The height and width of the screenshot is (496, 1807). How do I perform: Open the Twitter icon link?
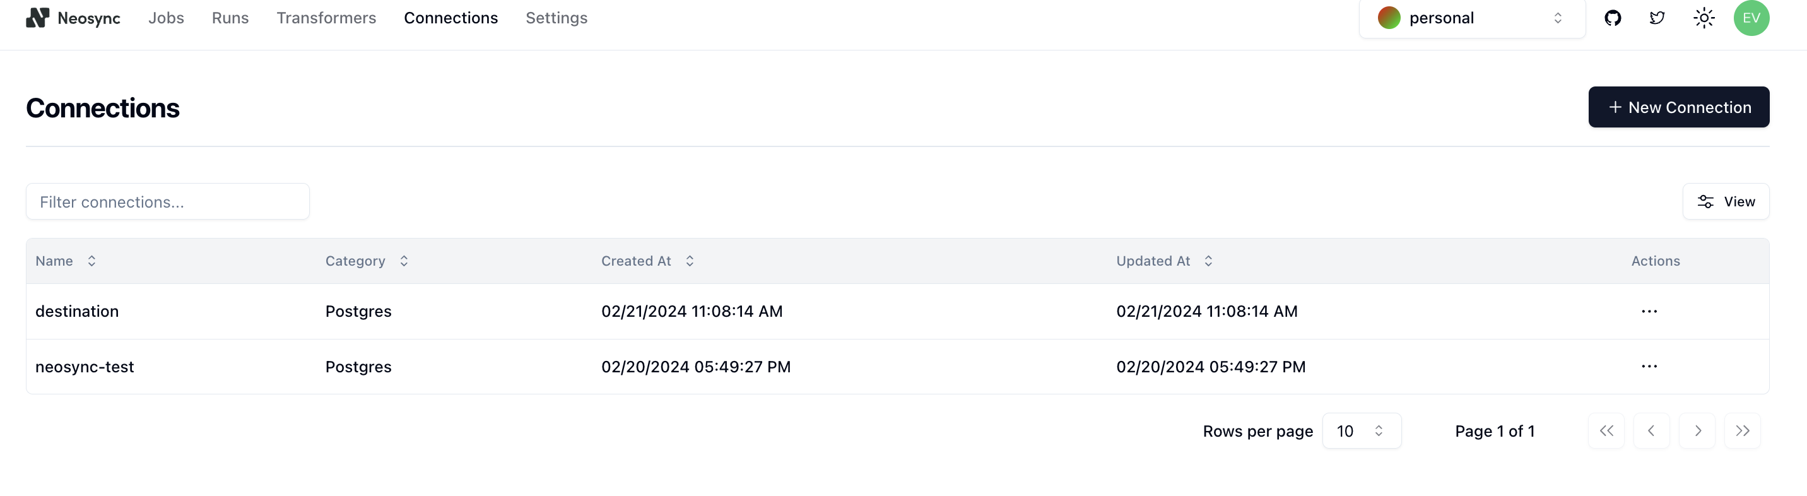click(1657, 18)
